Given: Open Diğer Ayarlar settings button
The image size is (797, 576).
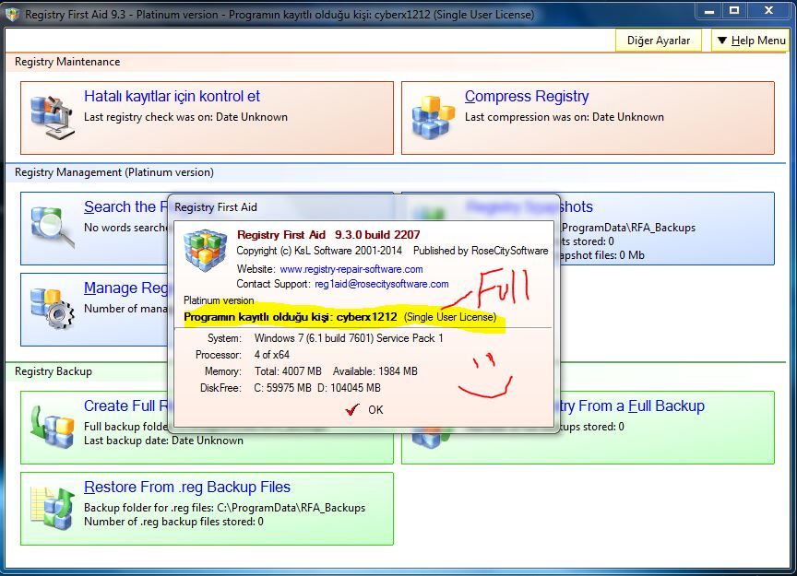Looking at the screenshot, I should click(x=659, y=41).
